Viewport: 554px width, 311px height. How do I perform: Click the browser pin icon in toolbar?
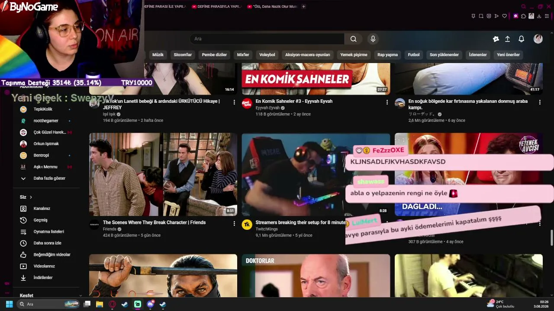(473, 16)
